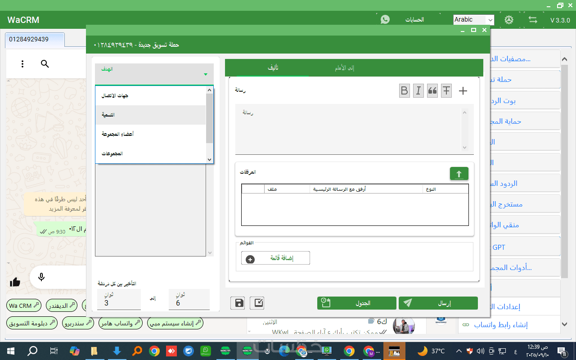The image size is (576, 360).
Task: Click the right sidebar scroll down arrow
Action: (x=564, y=324)
